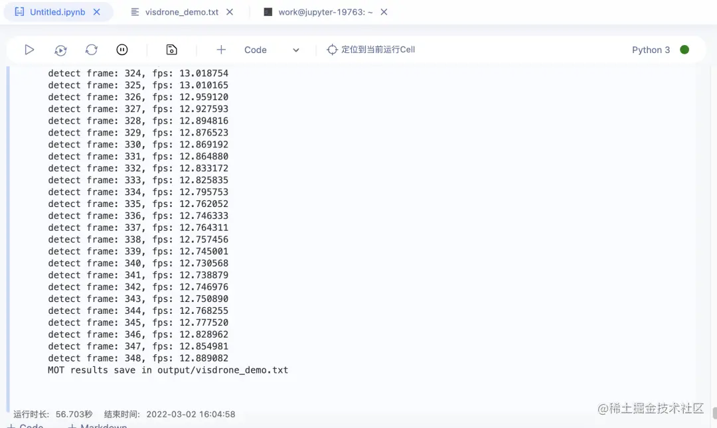
Task: Switch to the Untitled.ipynb tab
Action: click(58, 12)
